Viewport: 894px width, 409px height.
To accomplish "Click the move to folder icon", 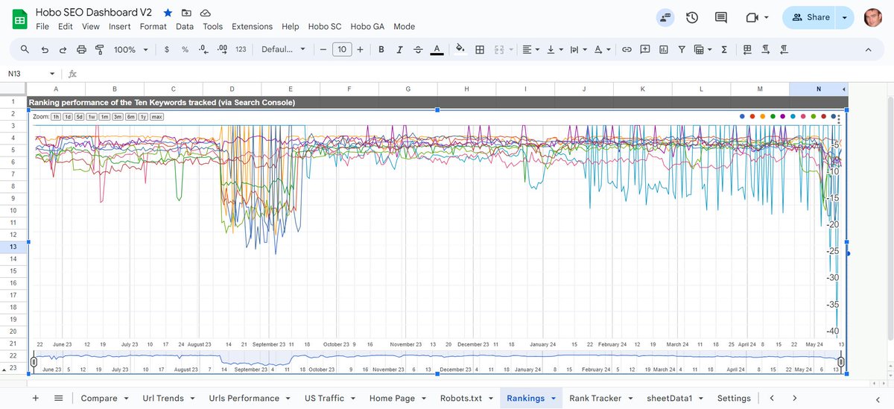I will coord(186,13).
